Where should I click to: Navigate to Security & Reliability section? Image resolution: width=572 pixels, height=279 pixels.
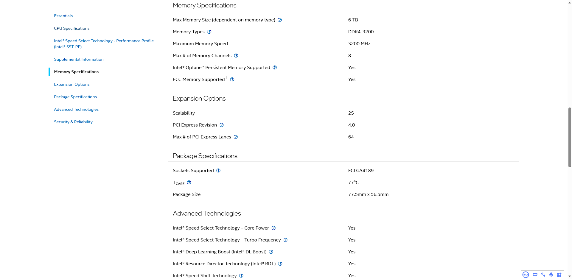(x=73, y=122)
